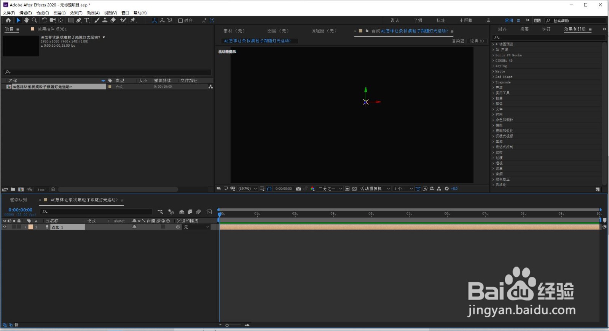Open the 二分之一 resolution dropdown

[331, 189]
